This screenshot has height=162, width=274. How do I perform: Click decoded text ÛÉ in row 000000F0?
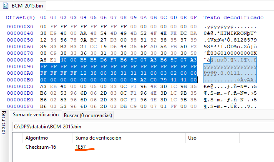[x=233, y=106]
